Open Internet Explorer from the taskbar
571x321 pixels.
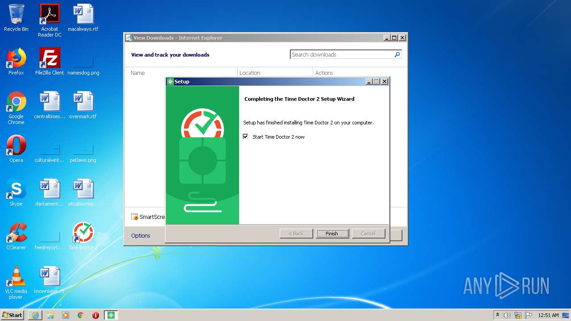pyautogui.click(x=35, y=315)
